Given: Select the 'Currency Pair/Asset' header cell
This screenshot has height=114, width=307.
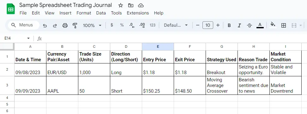Looking at the screenshot, I should pyautogui.click(x=62, y=57).
